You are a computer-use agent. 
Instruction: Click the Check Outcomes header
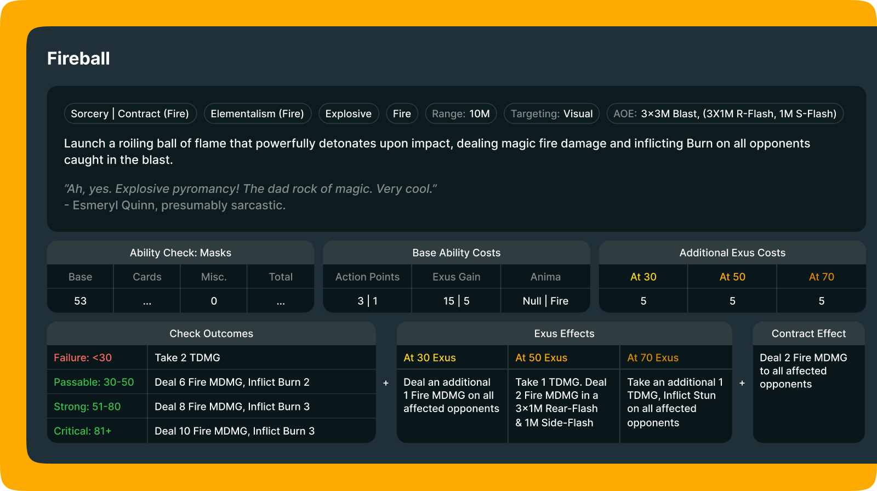pyautogui.click(x=211, y=334)
